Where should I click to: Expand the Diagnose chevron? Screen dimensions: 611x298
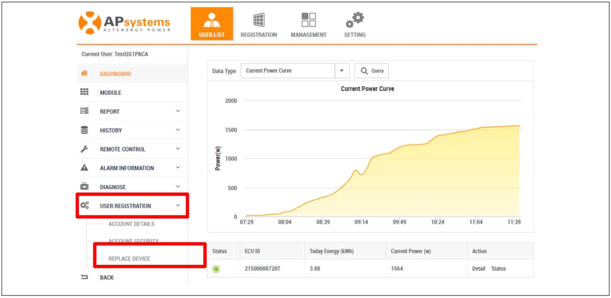click(x=178, y=186)
